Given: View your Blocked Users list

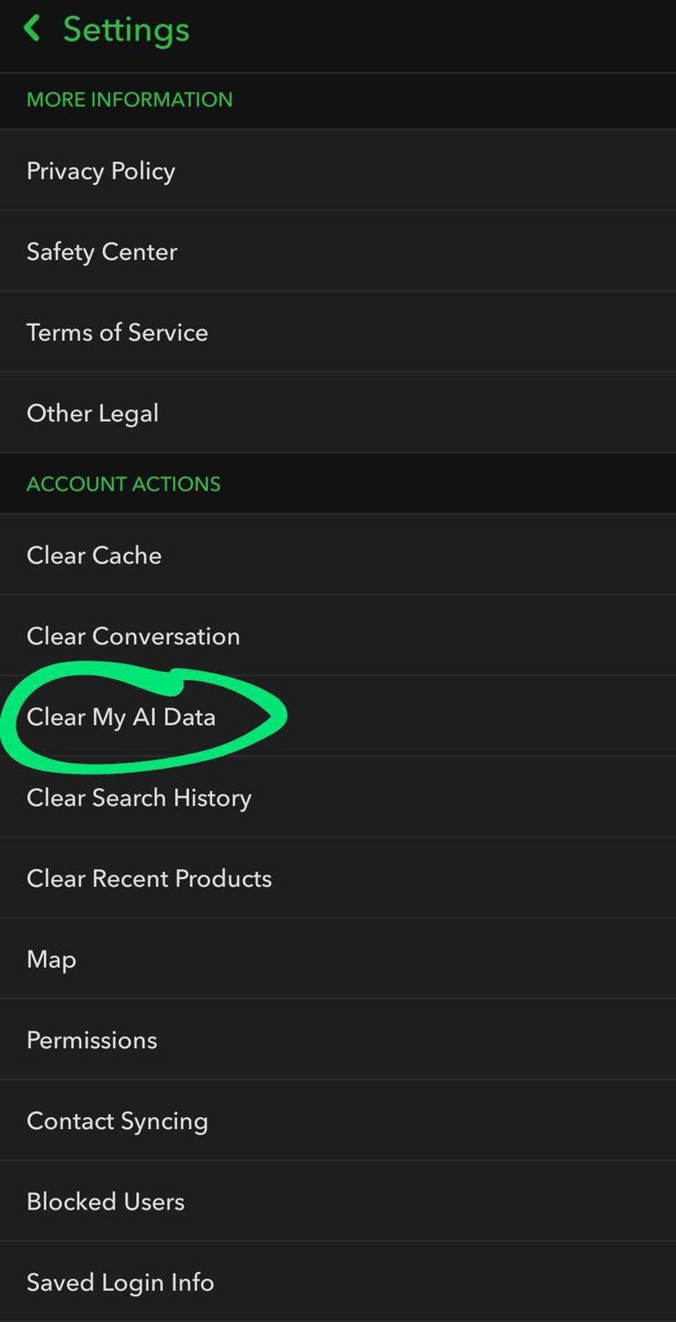Looking at the screenshot, I should pyautogui.click(x=105, y=1201).
